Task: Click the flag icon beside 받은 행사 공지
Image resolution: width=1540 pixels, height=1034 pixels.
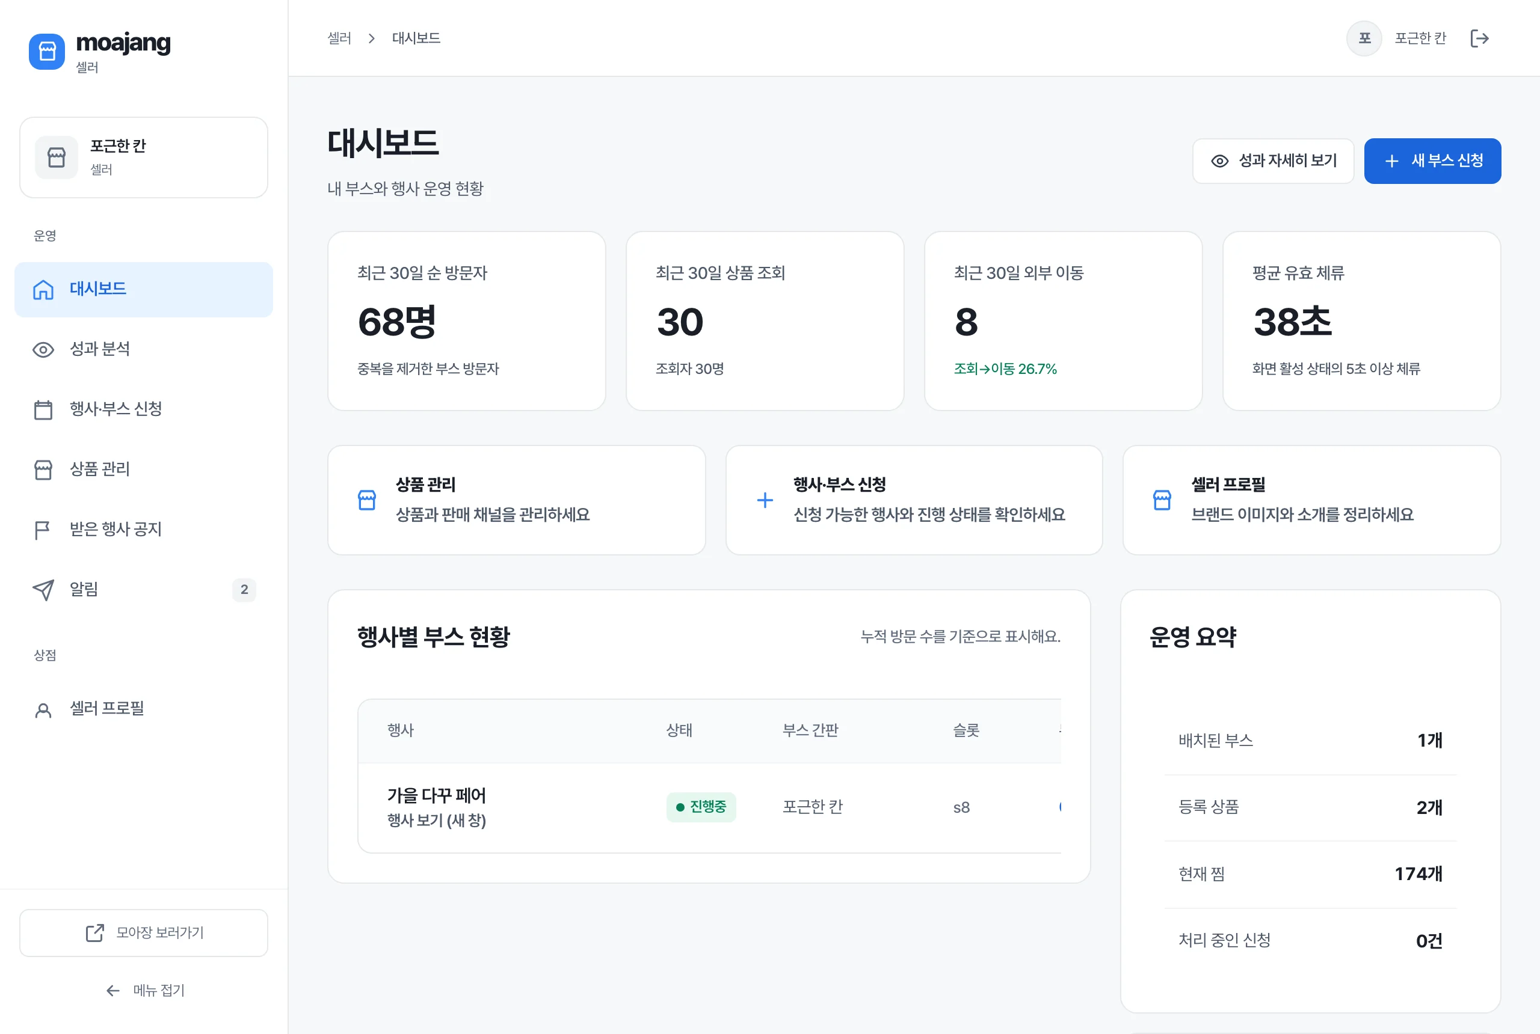Action: (42, 530)
